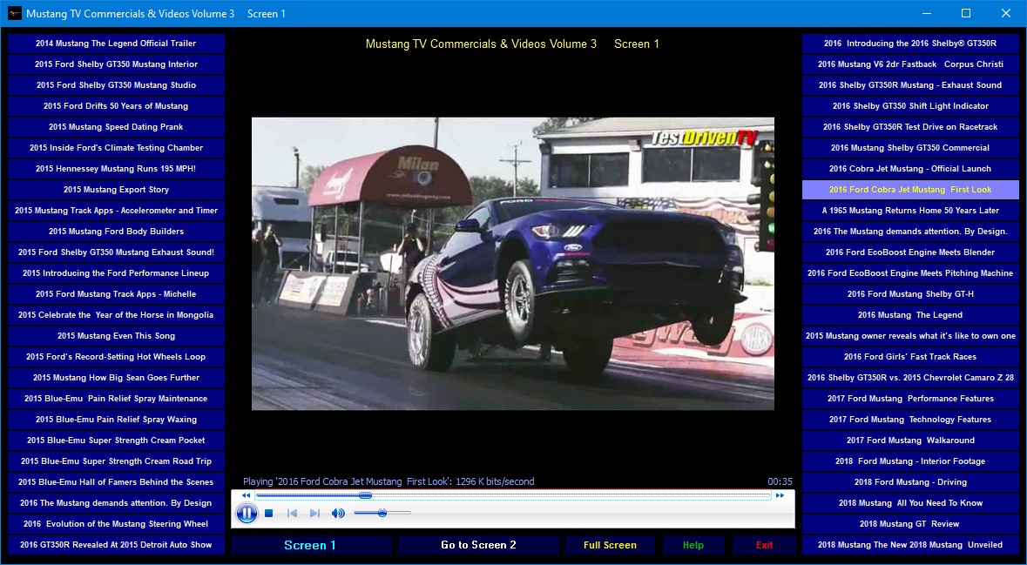Play 2016 Shelby GT350R Mustang - Exhaust Sound

[910, 85]
